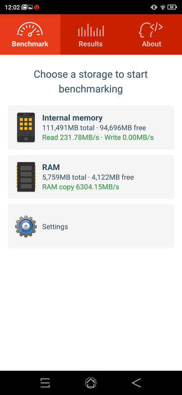Tap the bar chart Results icon
This screenshot has width=182, height=395.
coord(91,30)
